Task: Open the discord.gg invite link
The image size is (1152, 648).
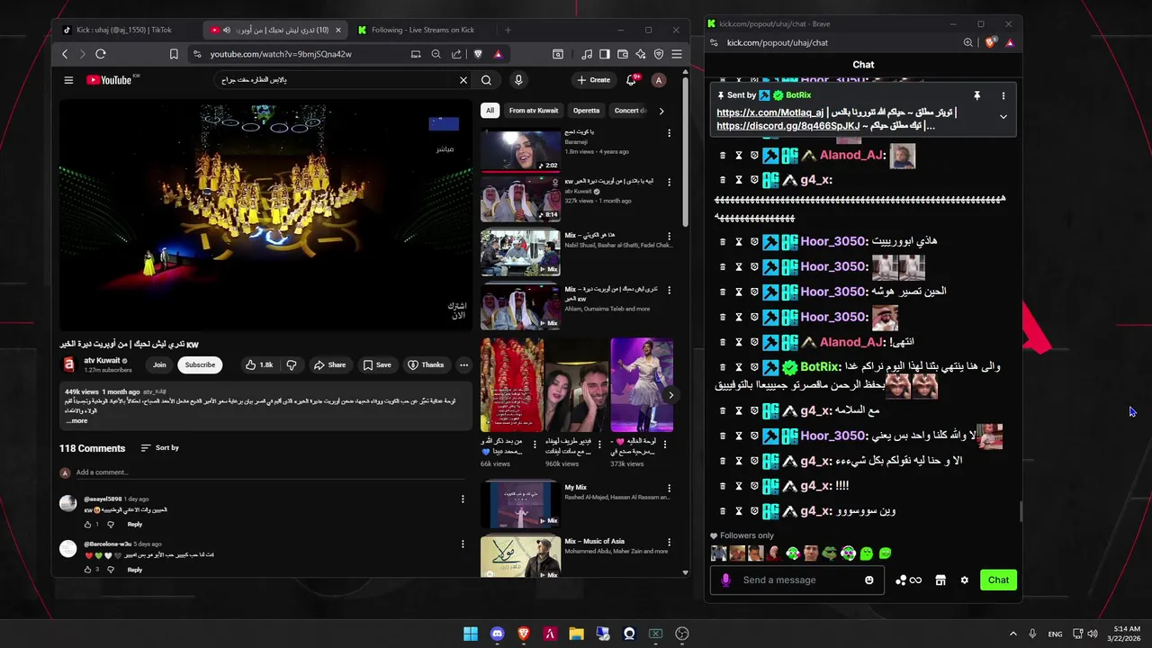Action: point(788,126)
